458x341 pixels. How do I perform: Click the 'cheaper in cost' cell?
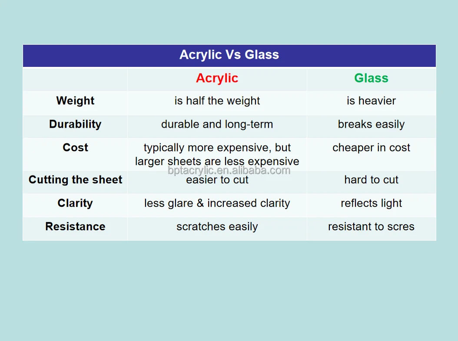371,148
